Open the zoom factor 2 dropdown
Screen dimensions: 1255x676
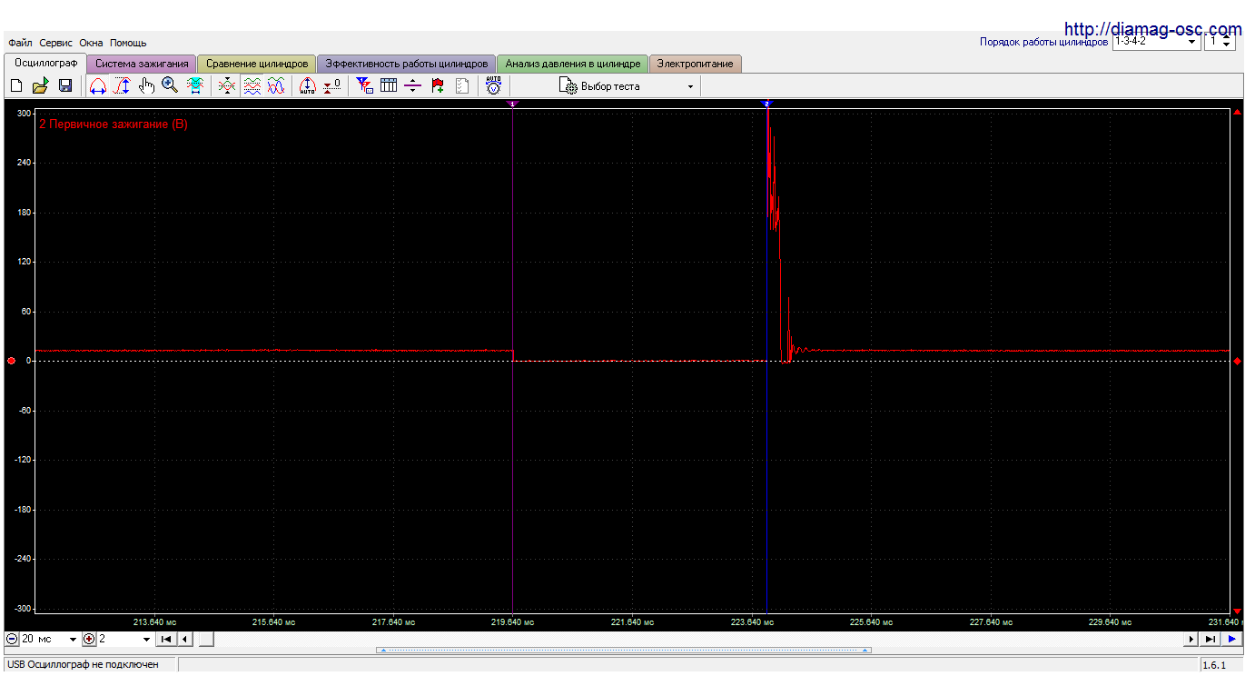125,639
